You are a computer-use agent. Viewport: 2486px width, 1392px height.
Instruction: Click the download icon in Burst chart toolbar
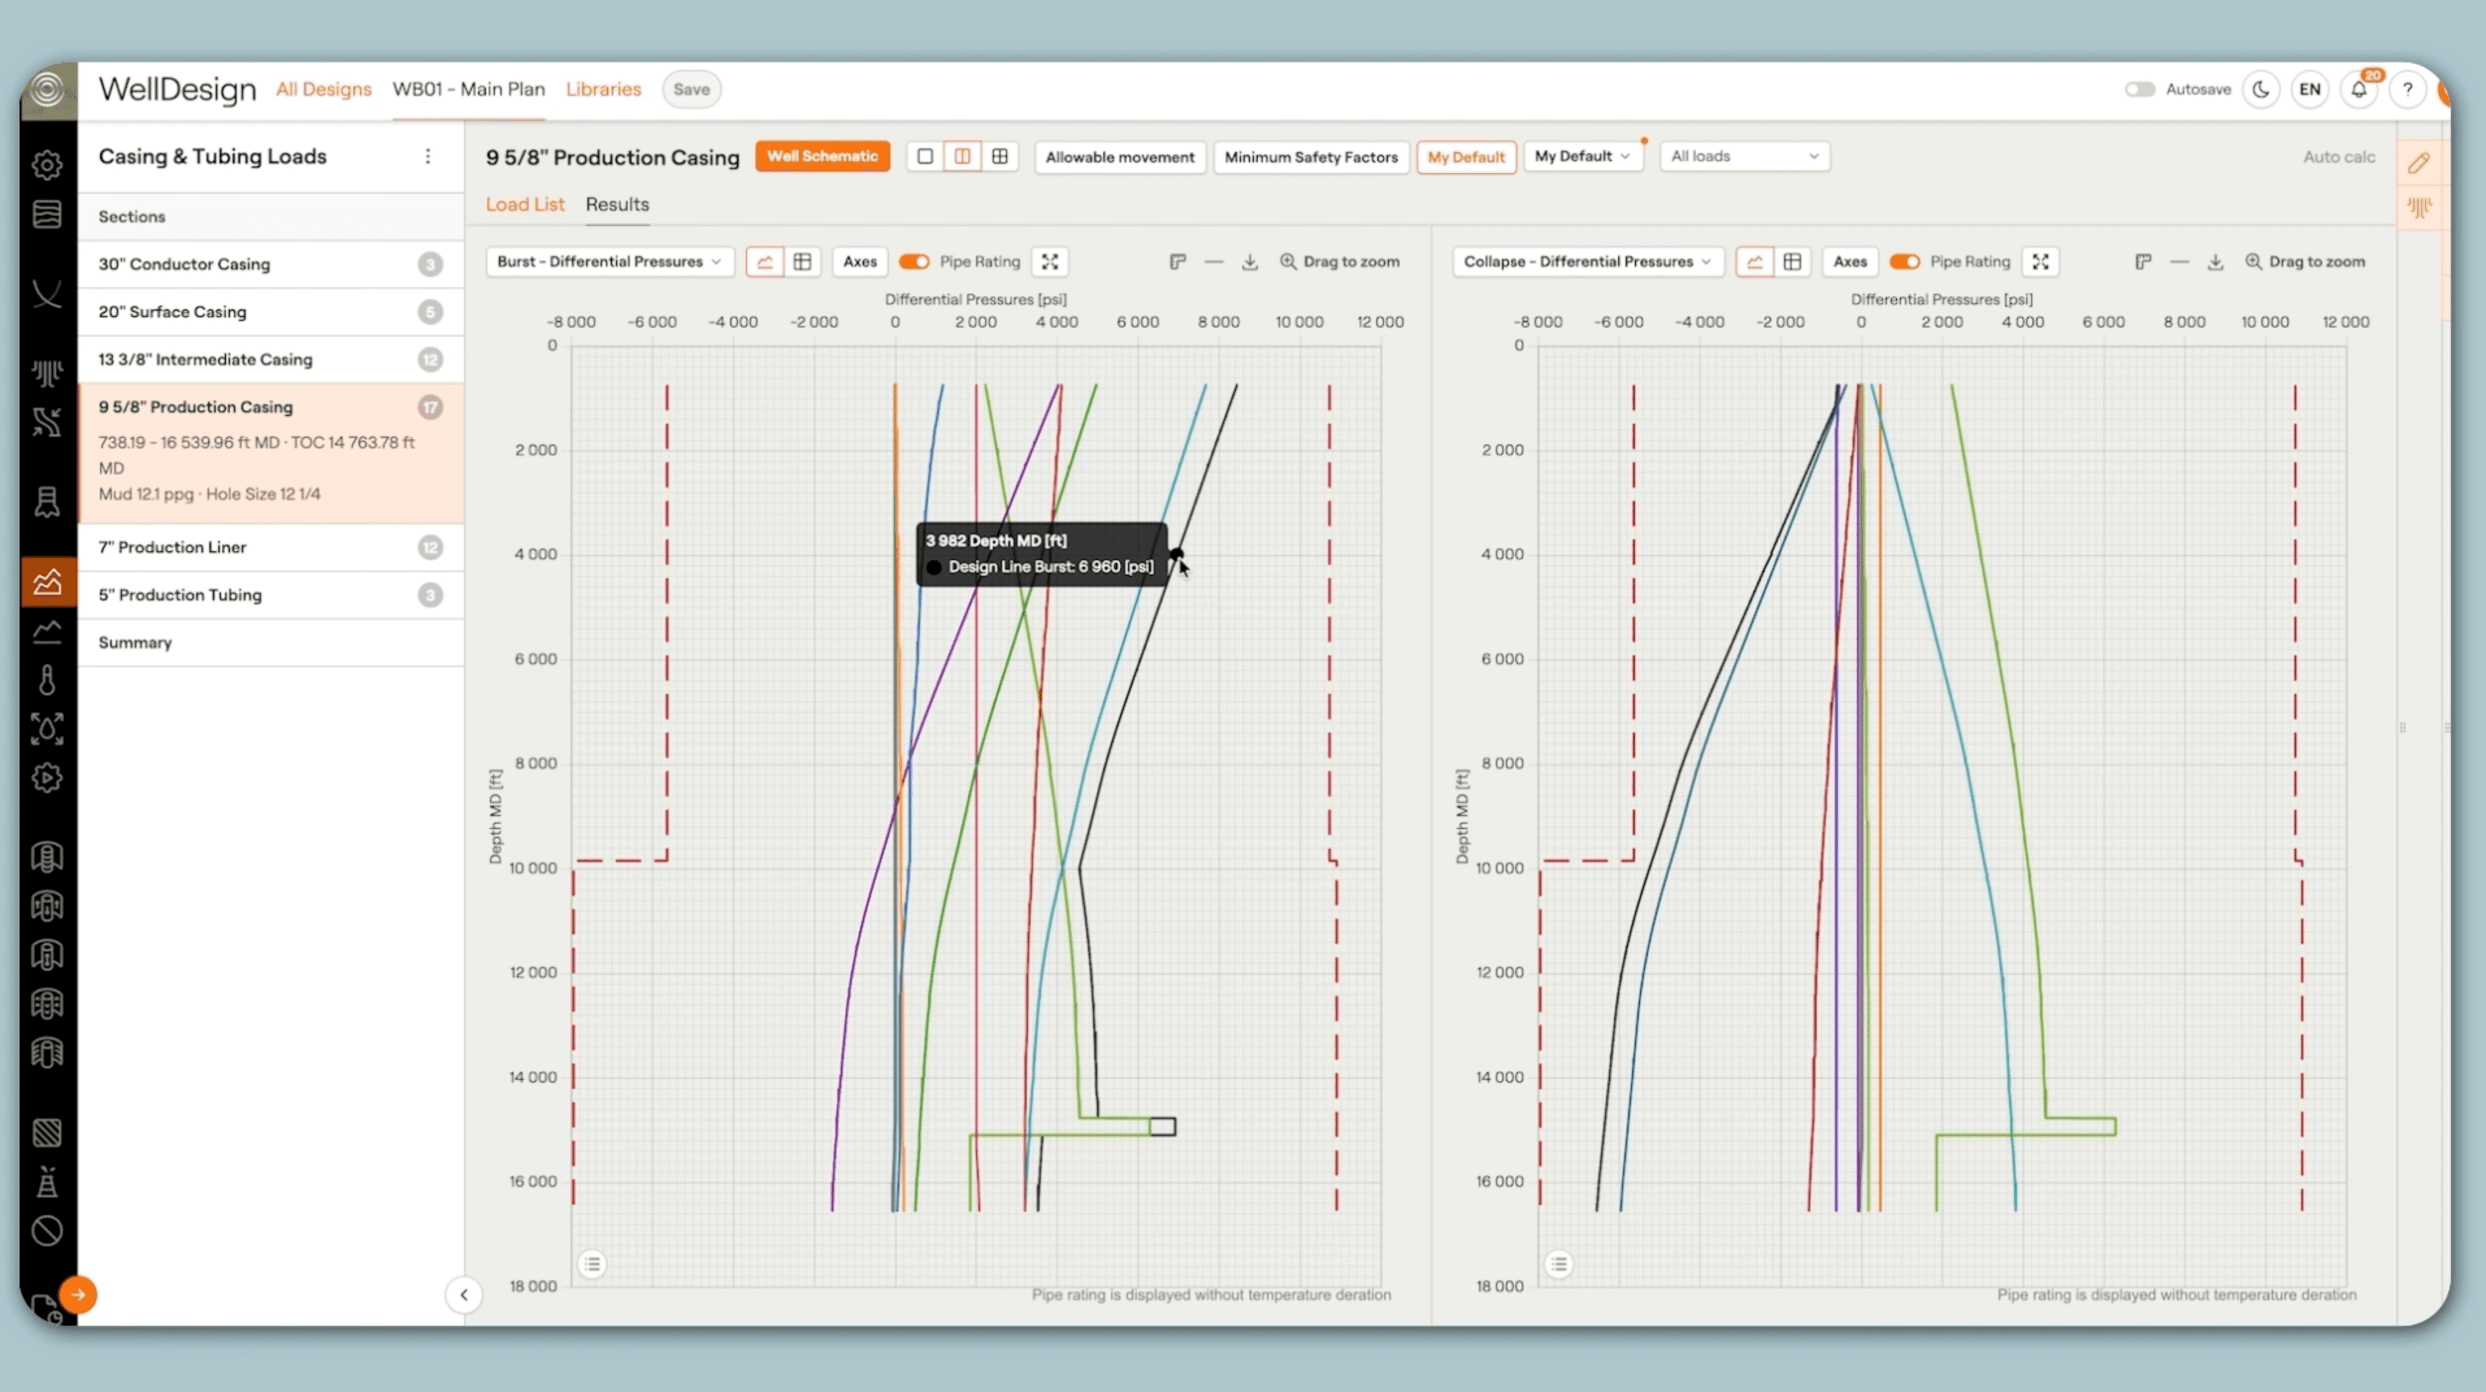click(x=1249, y=262)
